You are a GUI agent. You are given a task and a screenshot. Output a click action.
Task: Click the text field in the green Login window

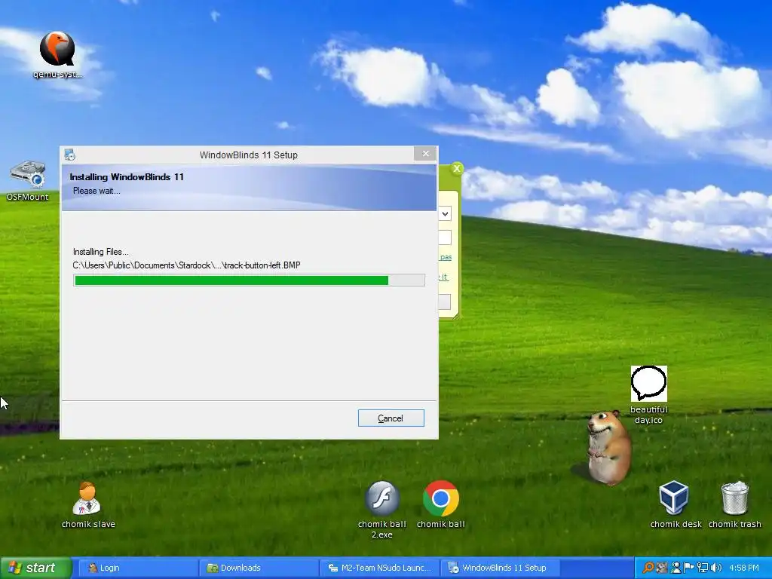pos(445,237)
